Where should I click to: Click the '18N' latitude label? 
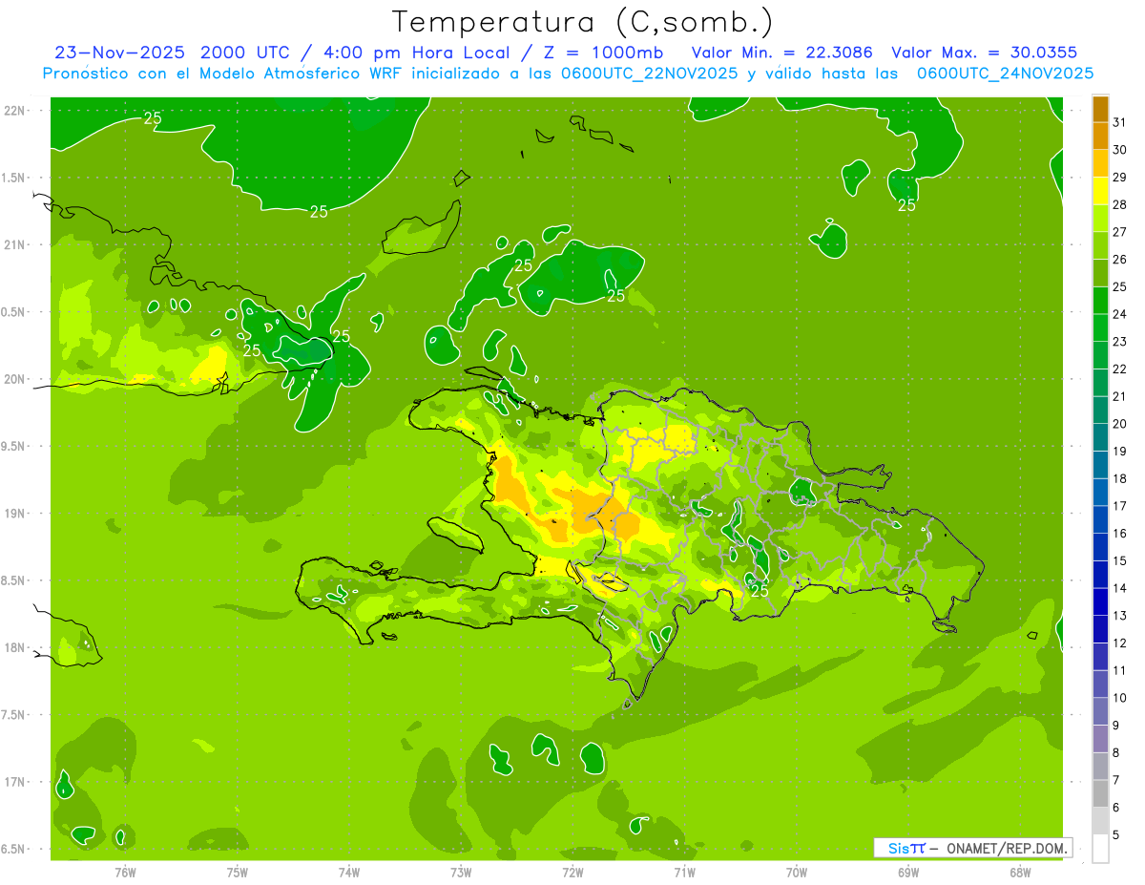[14, 648]
